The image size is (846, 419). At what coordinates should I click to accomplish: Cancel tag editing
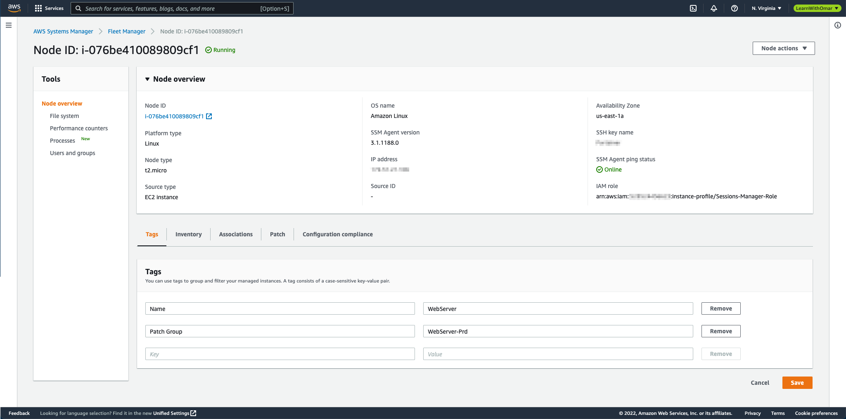click(760, 383)
